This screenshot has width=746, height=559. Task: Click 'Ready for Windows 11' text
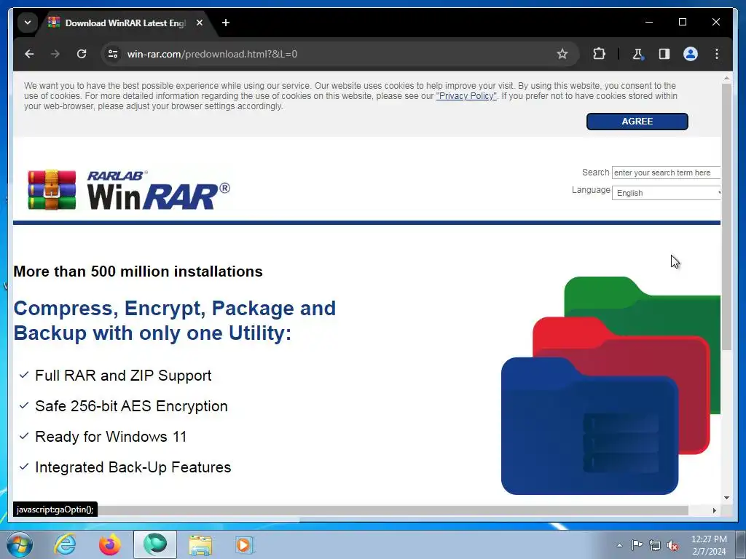(111, 437)
